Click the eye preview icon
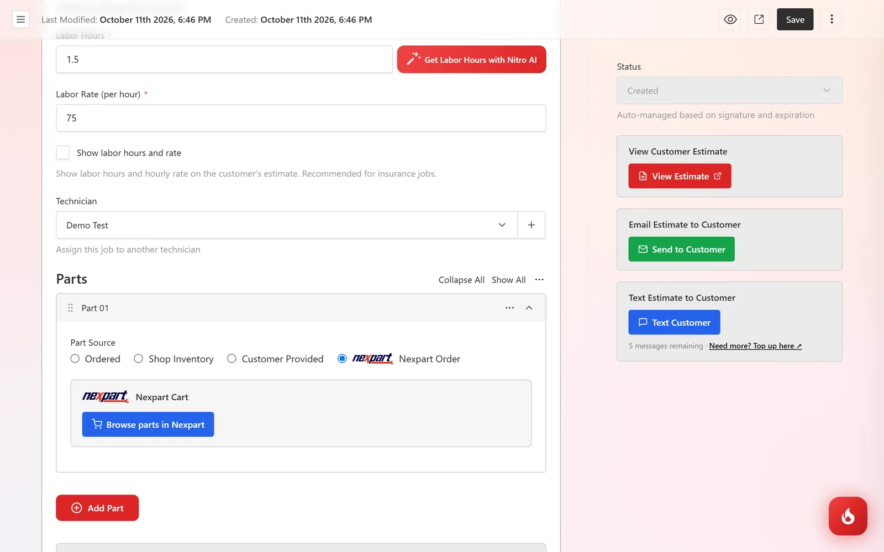 click(730, 19)
